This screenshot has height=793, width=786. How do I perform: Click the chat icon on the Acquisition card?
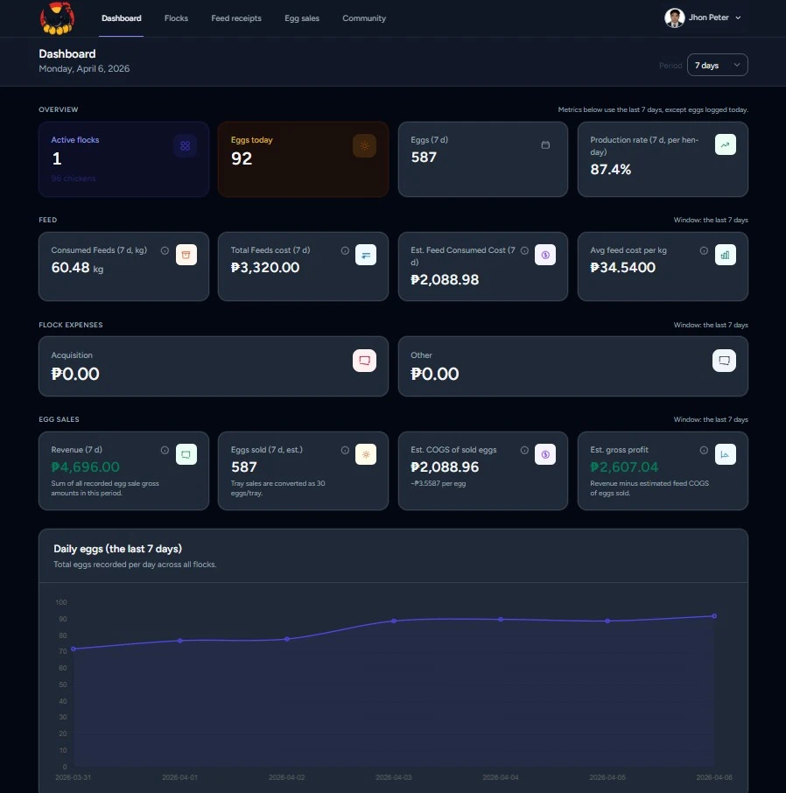[364, 360]
